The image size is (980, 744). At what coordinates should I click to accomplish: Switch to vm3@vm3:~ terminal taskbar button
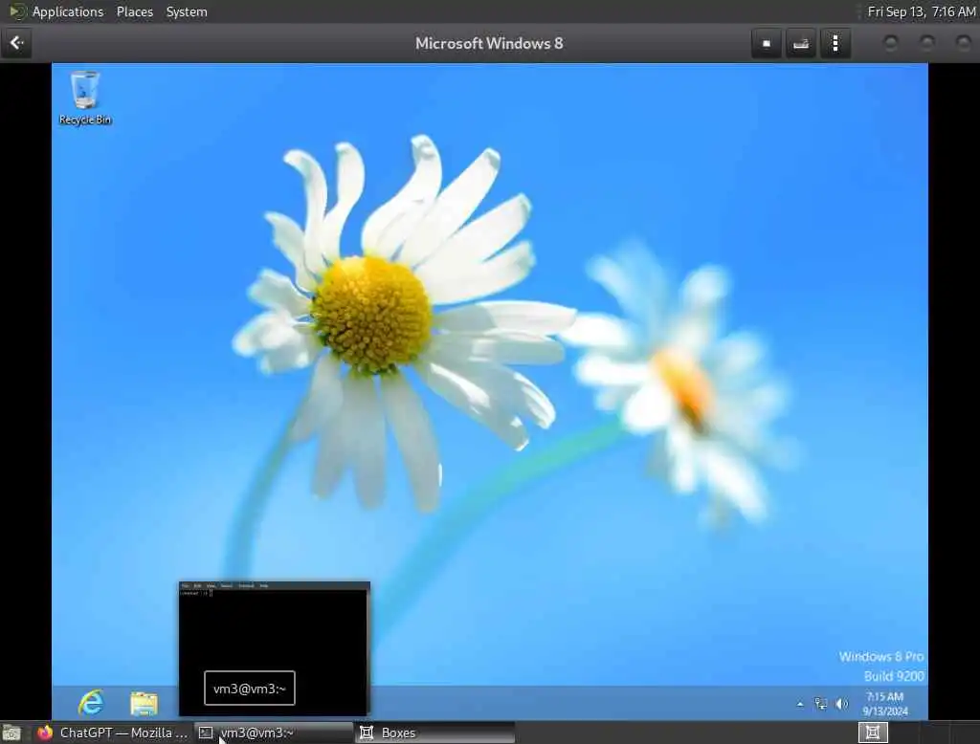click(275, 733)
